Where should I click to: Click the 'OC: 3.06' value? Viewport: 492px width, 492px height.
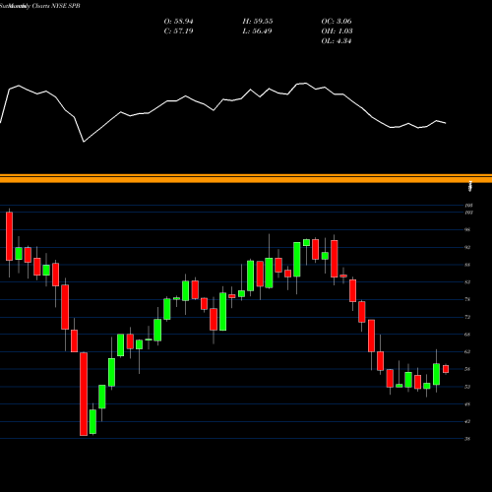tap(337, 22)
